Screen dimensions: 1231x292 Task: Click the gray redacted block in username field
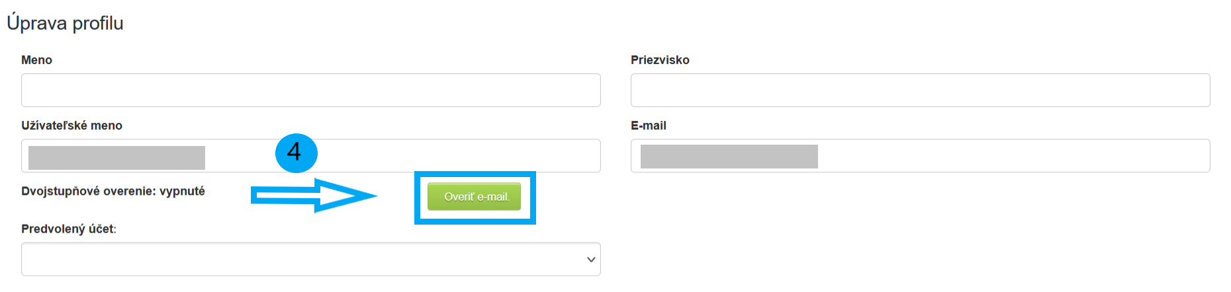point(116,158)
